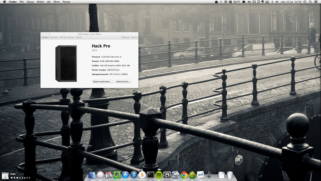Open the Writer 'wri' app in dock
Screen dimensions: 321x181
(201, 175)
